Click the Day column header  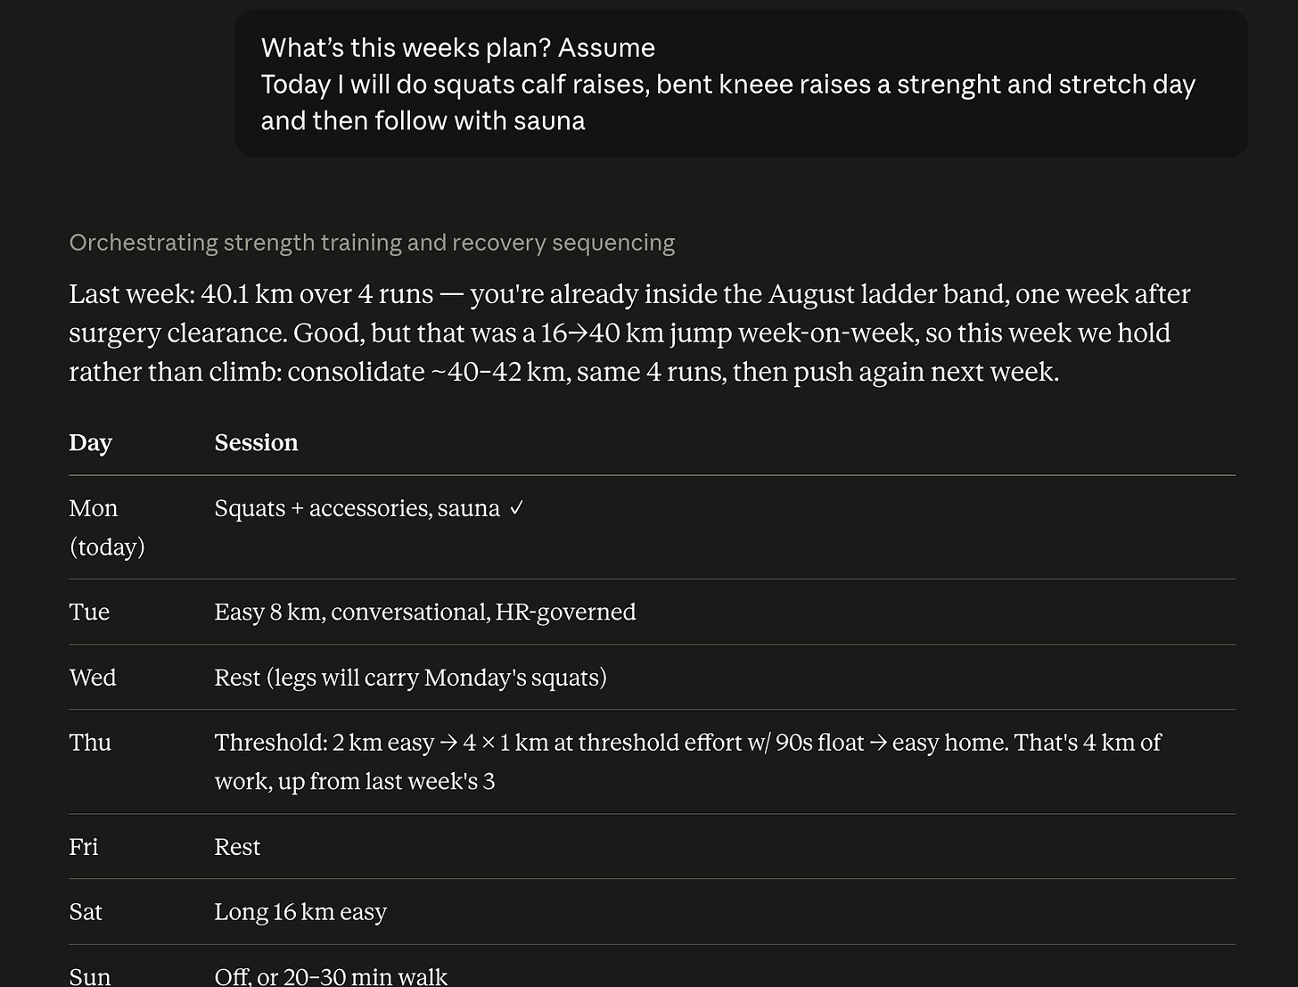[91, 443]
